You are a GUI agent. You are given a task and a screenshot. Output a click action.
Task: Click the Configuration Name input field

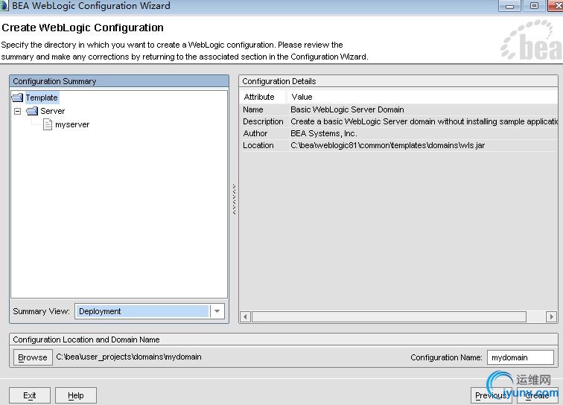click(521, 357)
